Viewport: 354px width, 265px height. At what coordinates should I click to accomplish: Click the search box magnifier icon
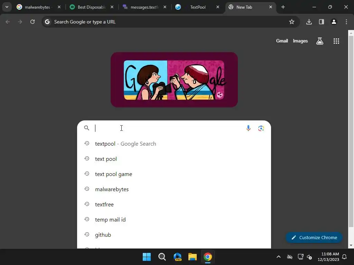point(87,128)
